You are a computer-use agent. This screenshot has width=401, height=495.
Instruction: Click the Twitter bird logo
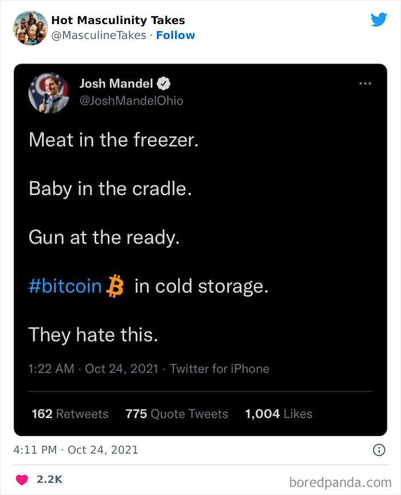click(379, 21)
